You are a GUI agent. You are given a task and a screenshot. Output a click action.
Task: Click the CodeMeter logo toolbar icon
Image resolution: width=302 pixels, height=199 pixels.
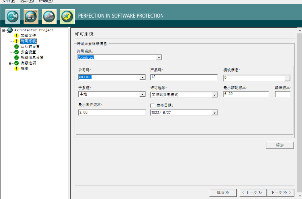click(13, 17)
